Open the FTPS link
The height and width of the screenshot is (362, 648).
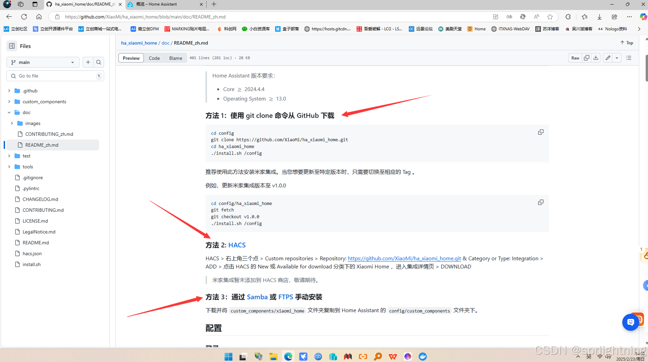point(285,297)
